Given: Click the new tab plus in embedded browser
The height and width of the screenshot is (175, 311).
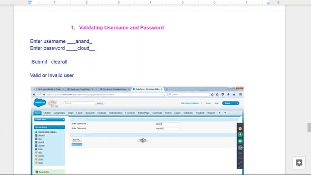Looking at the screenshot, I should [x=167, y=89].
